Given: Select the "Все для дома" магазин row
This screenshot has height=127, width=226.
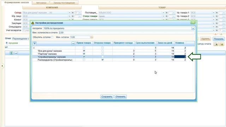Looking at the screenshot, I should tap(109, 51).
